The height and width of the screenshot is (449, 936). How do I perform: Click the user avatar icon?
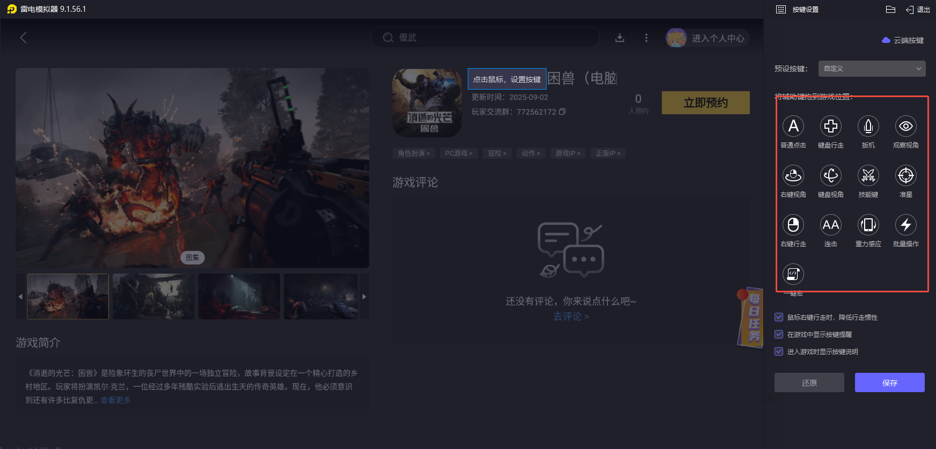point(676,38)
